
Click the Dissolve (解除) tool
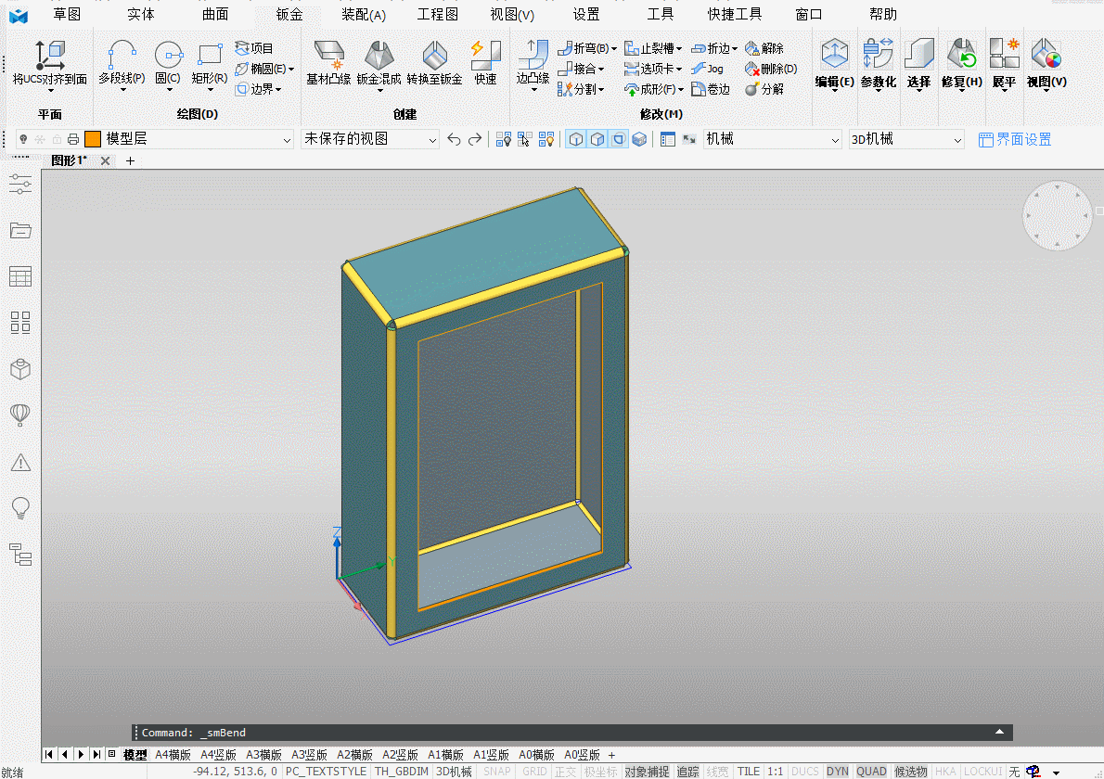pos(764,48)
